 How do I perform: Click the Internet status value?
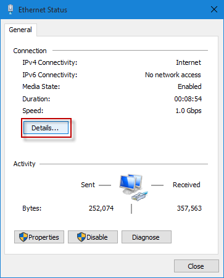[x=188, y=62]
